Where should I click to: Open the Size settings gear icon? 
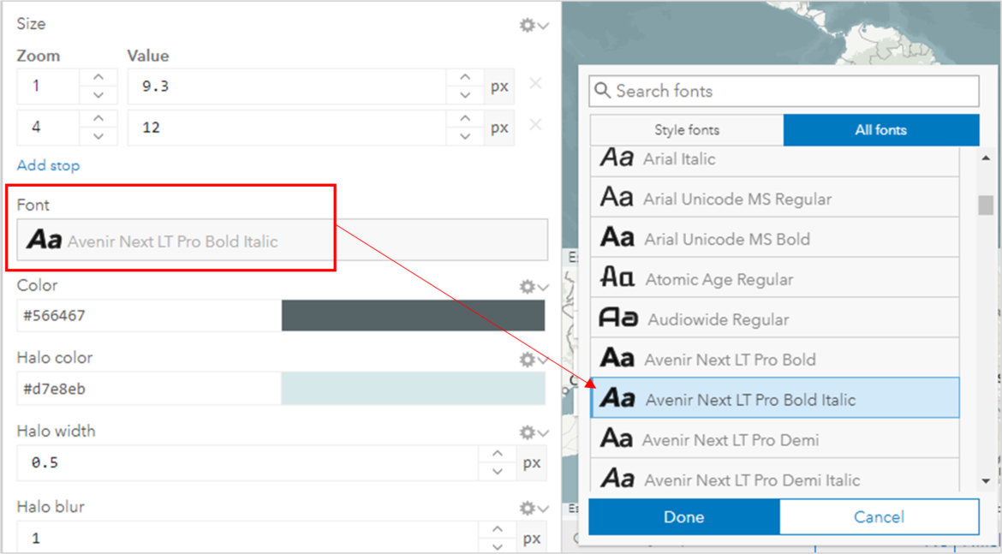tap(528, 25)
